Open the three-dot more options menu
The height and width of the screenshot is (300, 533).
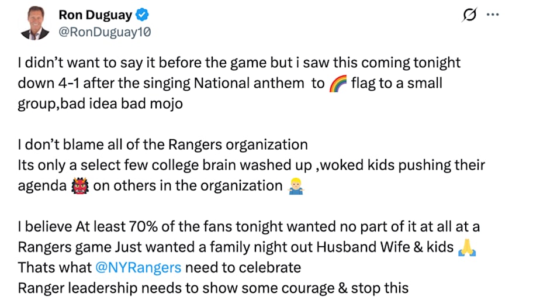493,15
